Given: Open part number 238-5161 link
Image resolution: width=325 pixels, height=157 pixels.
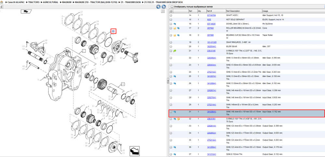Looking at the screenshot, I should click(211, 119).
